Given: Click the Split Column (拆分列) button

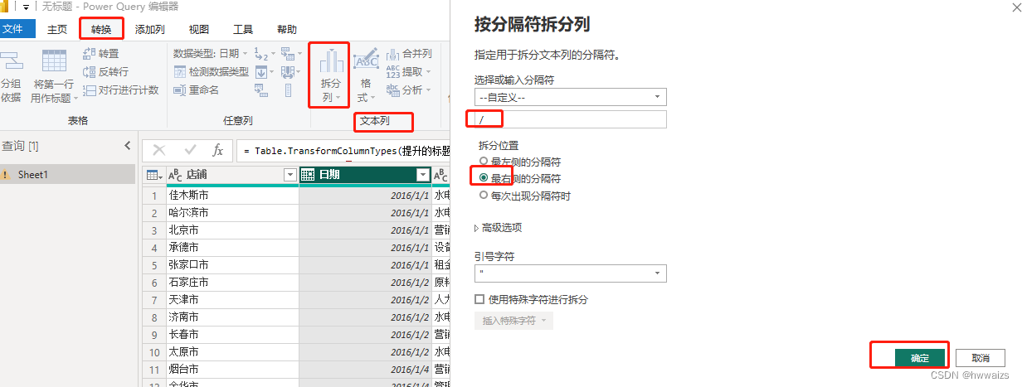Looking at the screenshot, I should click(330, 75).
